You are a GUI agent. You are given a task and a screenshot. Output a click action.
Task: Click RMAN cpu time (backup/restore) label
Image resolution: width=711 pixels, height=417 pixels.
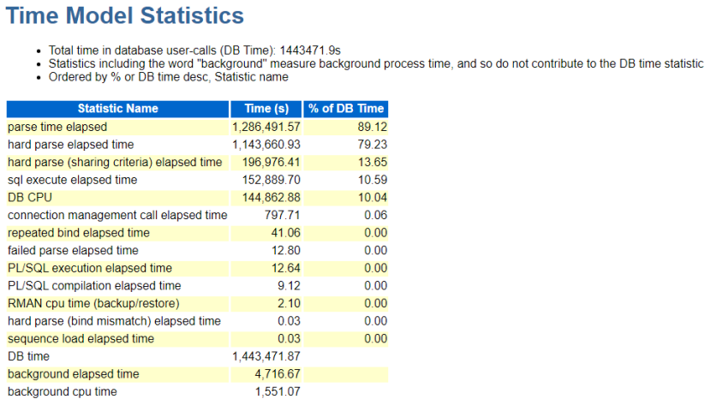pyautogui.click(x=93, y=303)
